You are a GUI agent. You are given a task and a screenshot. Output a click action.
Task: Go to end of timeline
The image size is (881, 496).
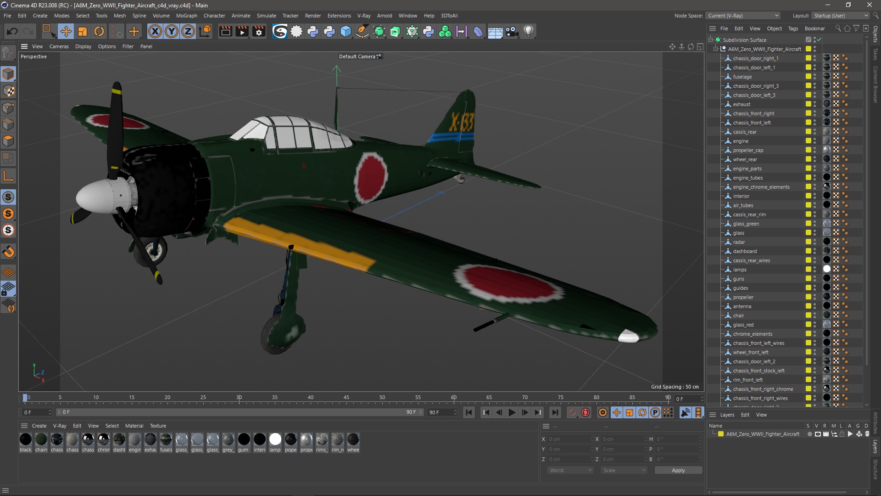point(555,412)
